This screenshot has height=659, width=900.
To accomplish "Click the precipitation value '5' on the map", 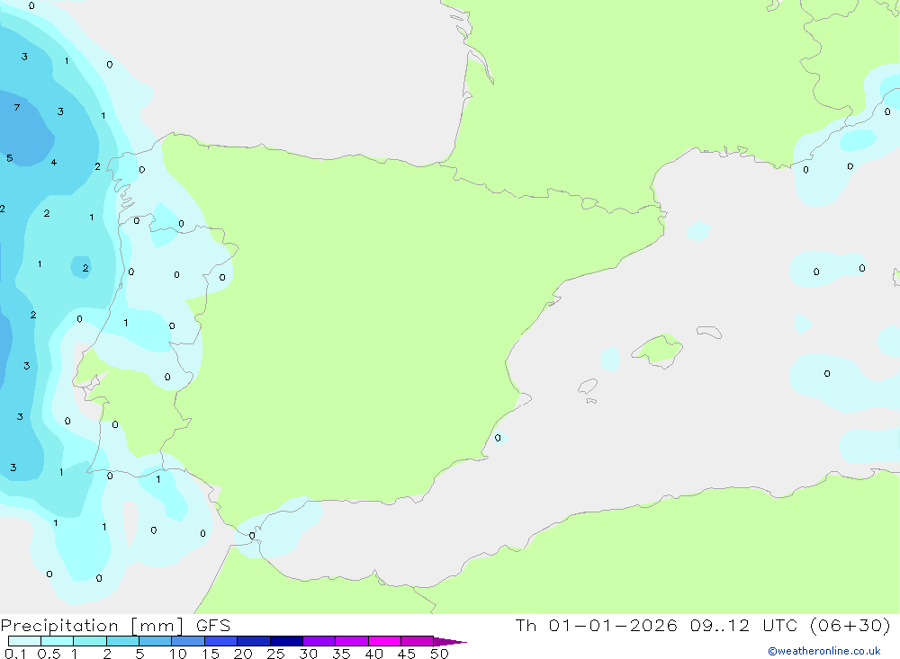I will point(10,157).
